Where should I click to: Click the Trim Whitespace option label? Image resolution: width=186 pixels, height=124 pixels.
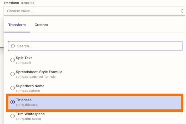30,114
